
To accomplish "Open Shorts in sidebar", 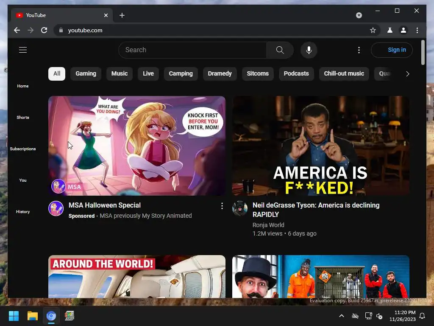I will tap(23, 117).
